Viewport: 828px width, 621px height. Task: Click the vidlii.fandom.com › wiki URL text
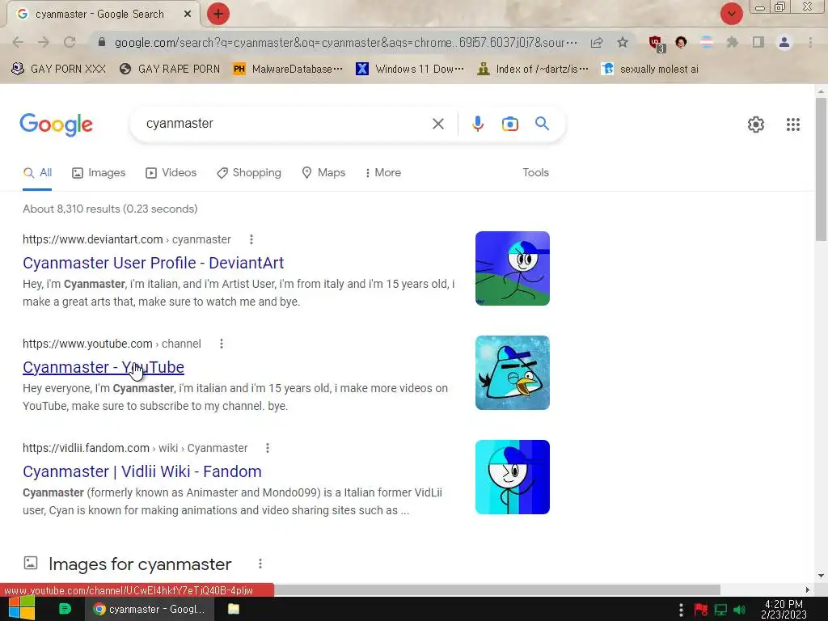[135, 448]
